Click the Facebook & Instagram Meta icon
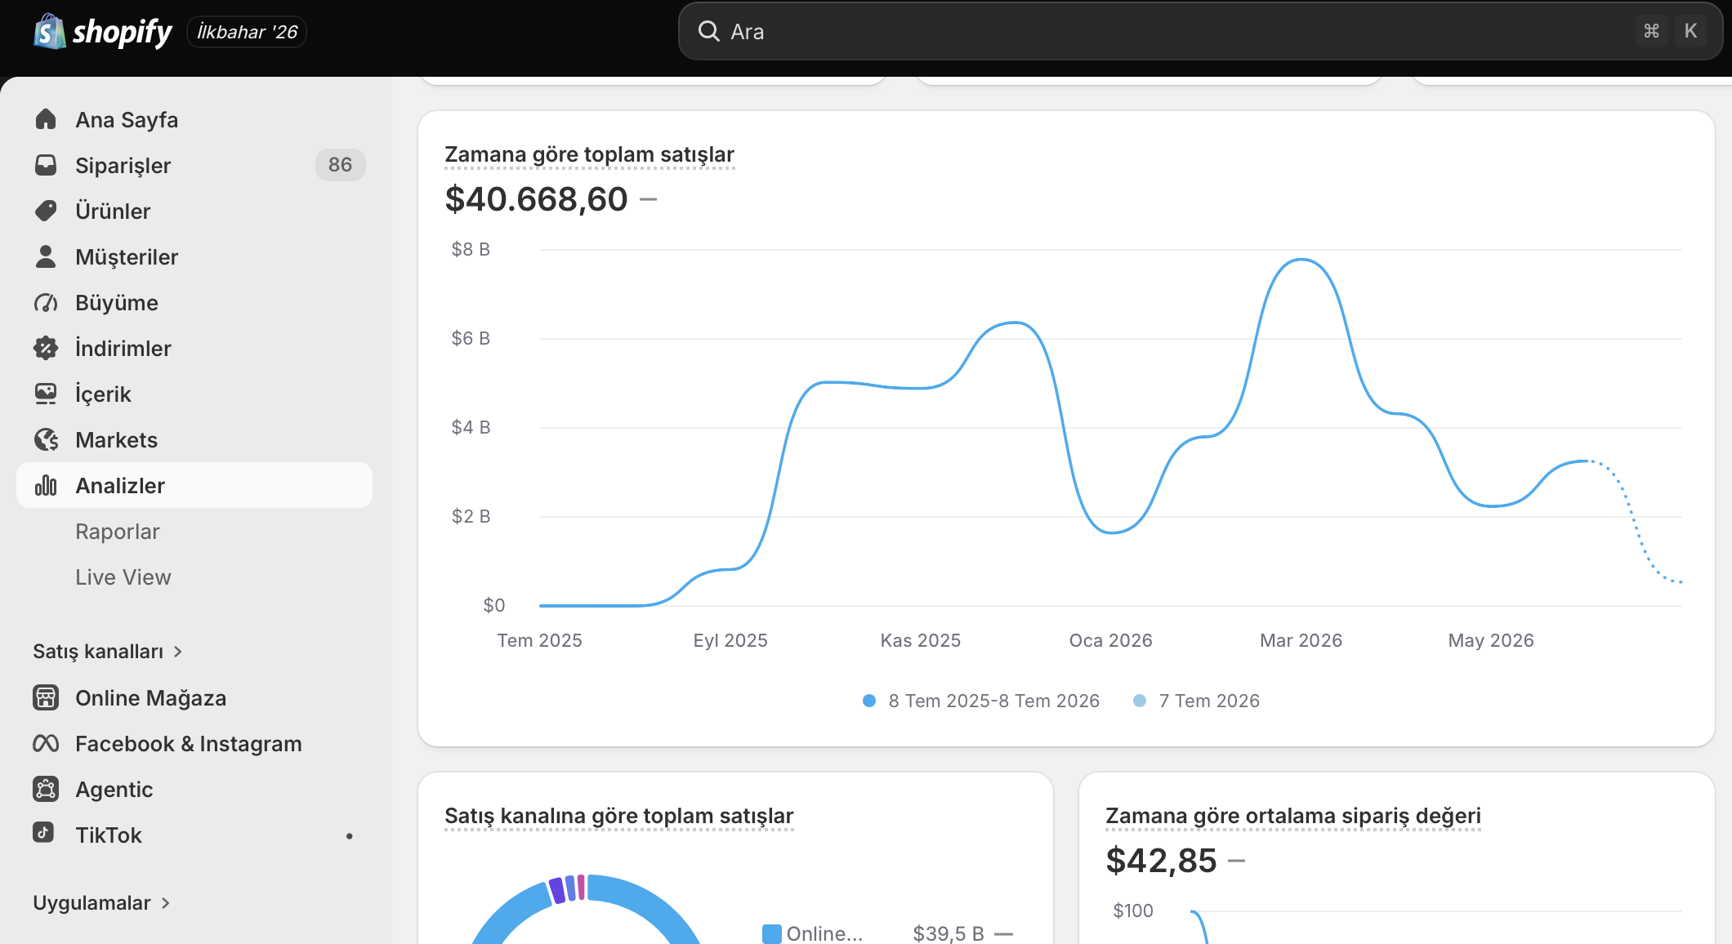Screen dimensions: 1732x944 [x=46, y=743]
